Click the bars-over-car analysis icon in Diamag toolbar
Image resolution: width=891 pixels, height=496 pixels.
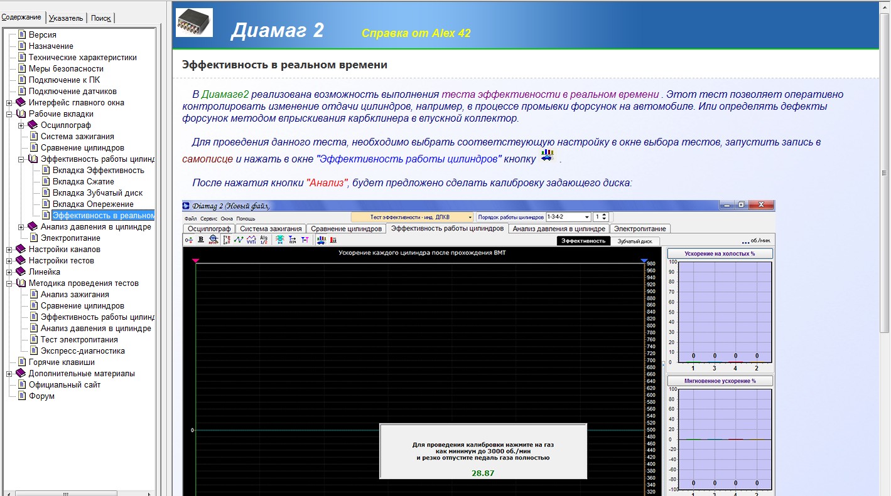pyautogui.click(x=321, y=240)
